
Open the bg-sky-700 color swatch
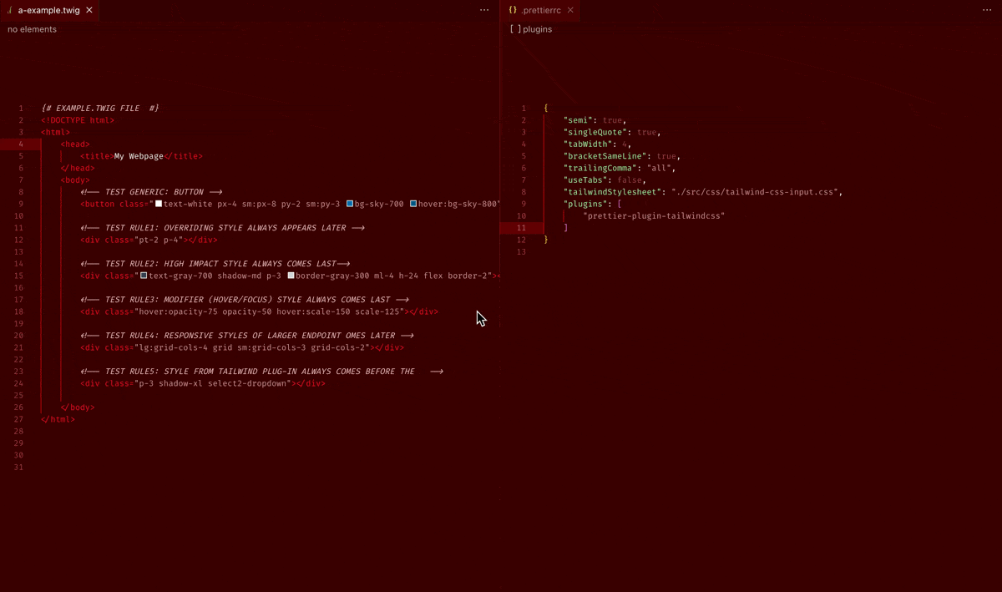(350, 204)
